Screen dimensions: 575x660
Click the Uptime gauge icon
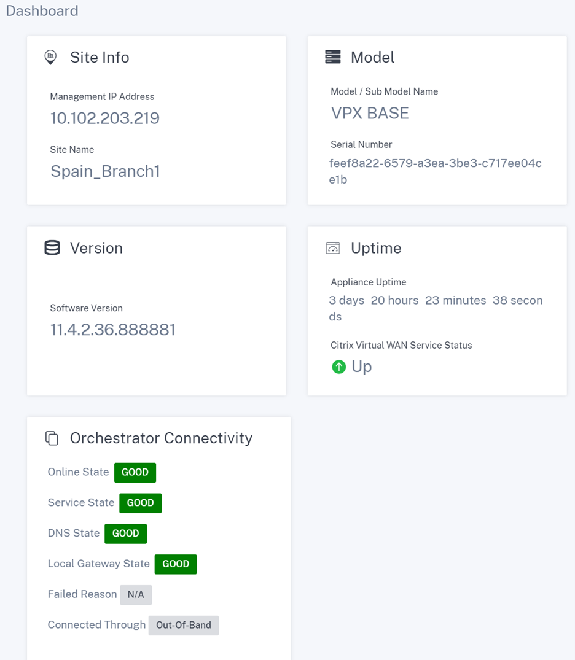tap(333, 248)
